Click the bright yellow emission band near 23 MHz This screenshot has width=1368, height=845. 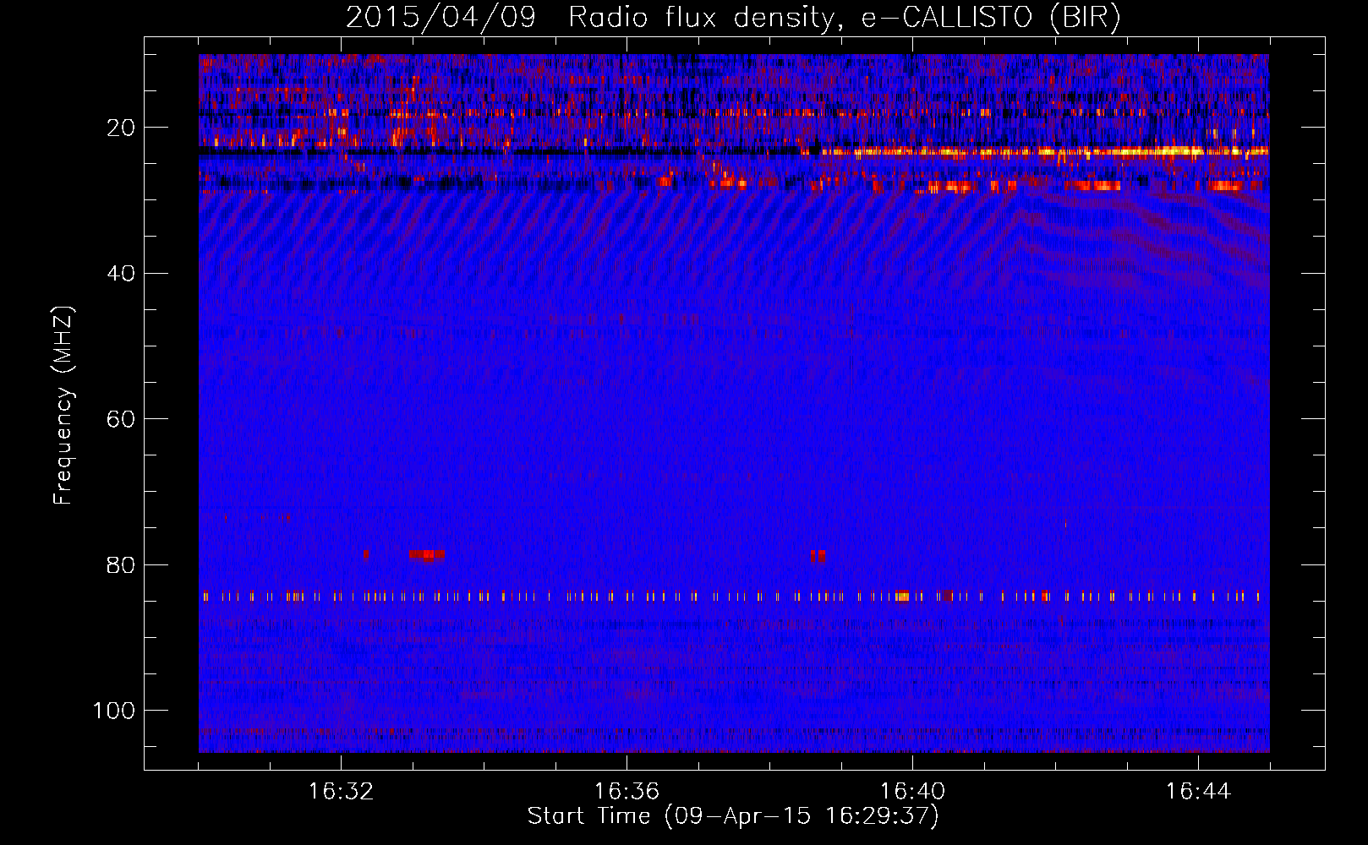(1044, 153)
